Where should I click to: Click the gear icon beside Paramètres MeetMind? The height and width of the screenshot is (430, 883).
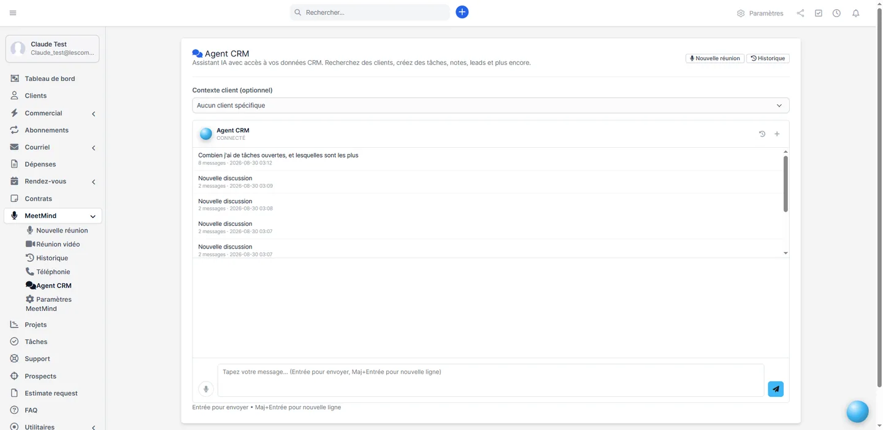(x=29, y=299)
